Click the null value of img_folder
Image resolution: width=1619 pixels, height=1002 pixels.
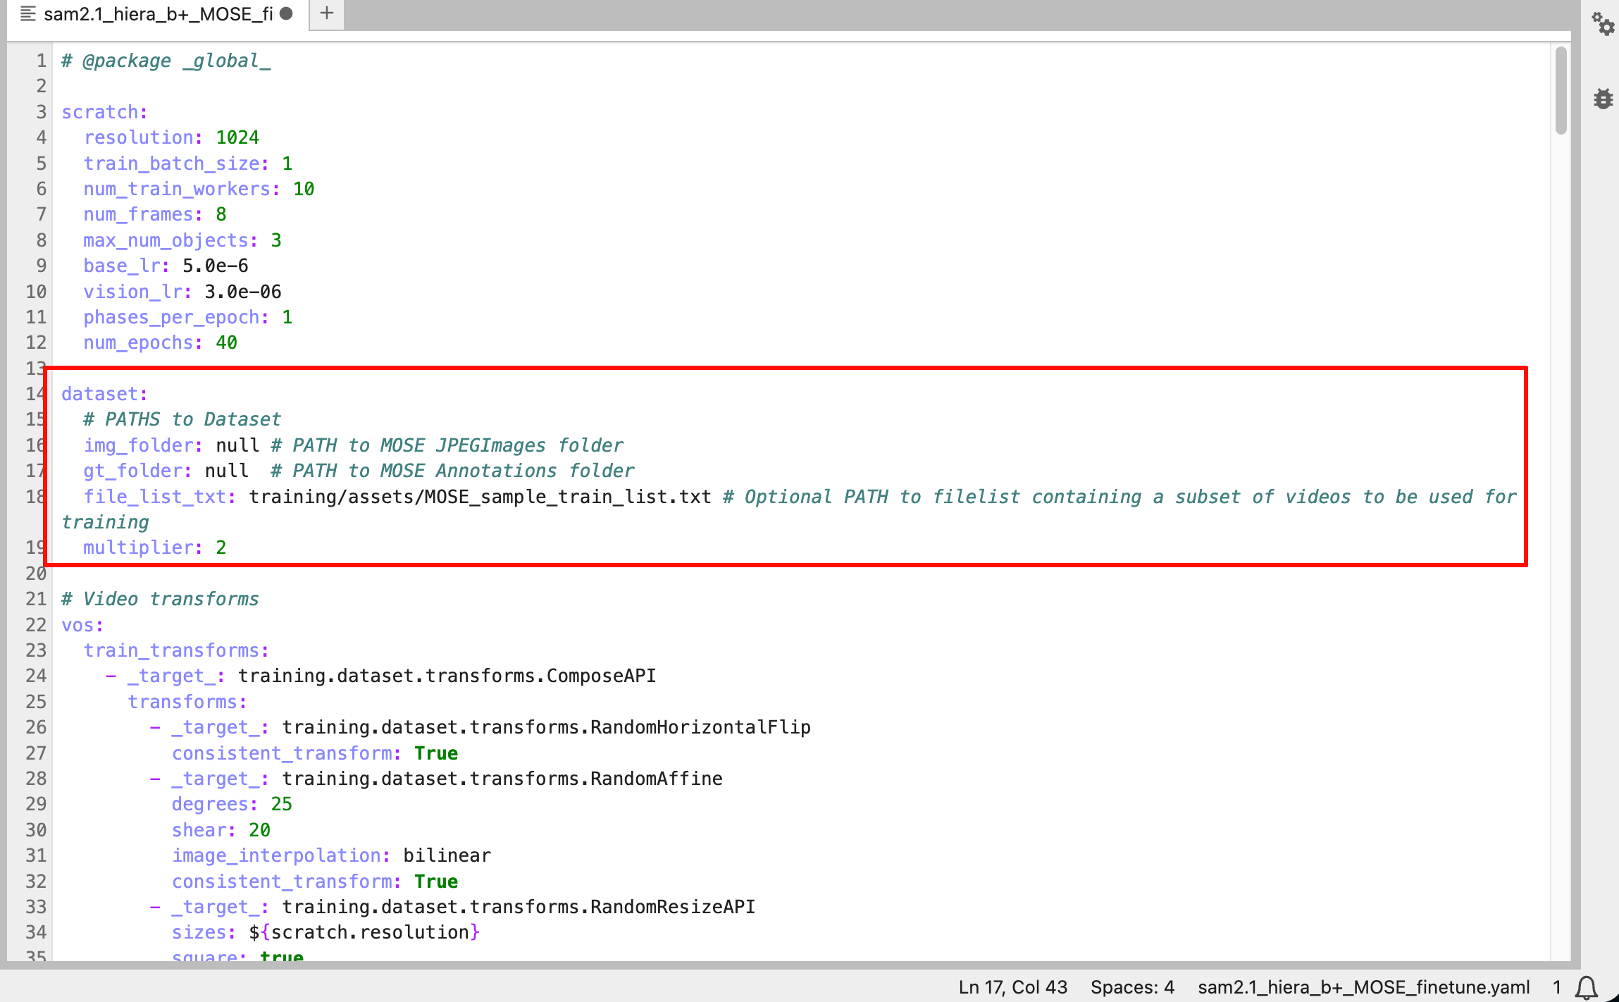pos(237,445)
